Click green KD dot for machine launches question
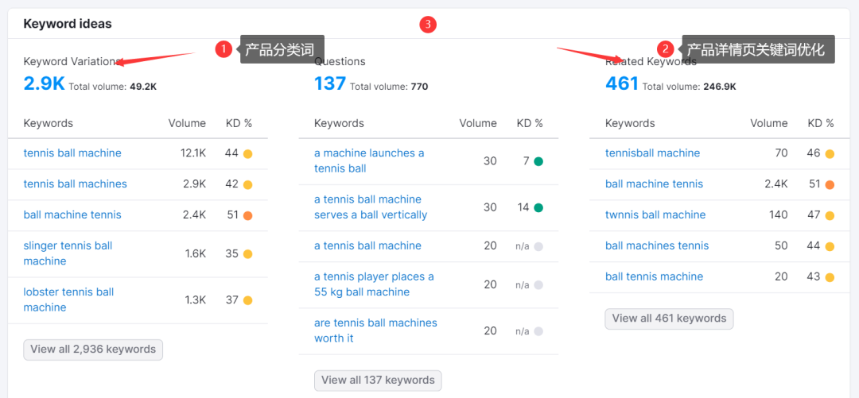Viewport: 859px width, 398px height. pos(538,161)
